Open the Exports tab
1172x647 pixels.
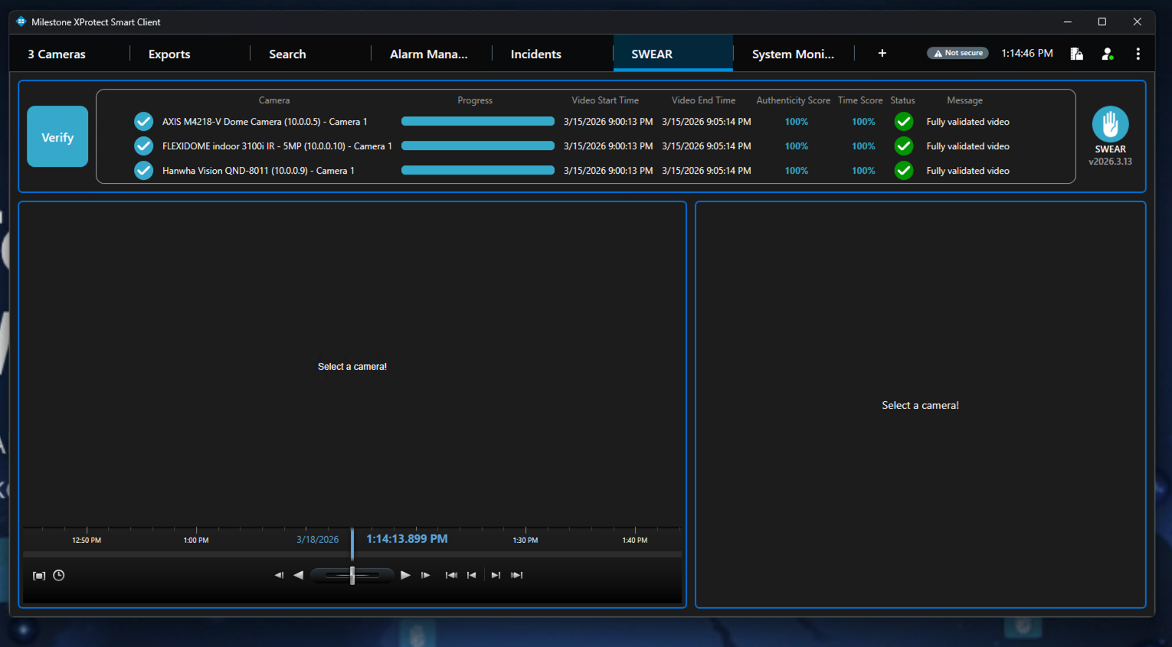pyautogui.click(x=169, y=54)
